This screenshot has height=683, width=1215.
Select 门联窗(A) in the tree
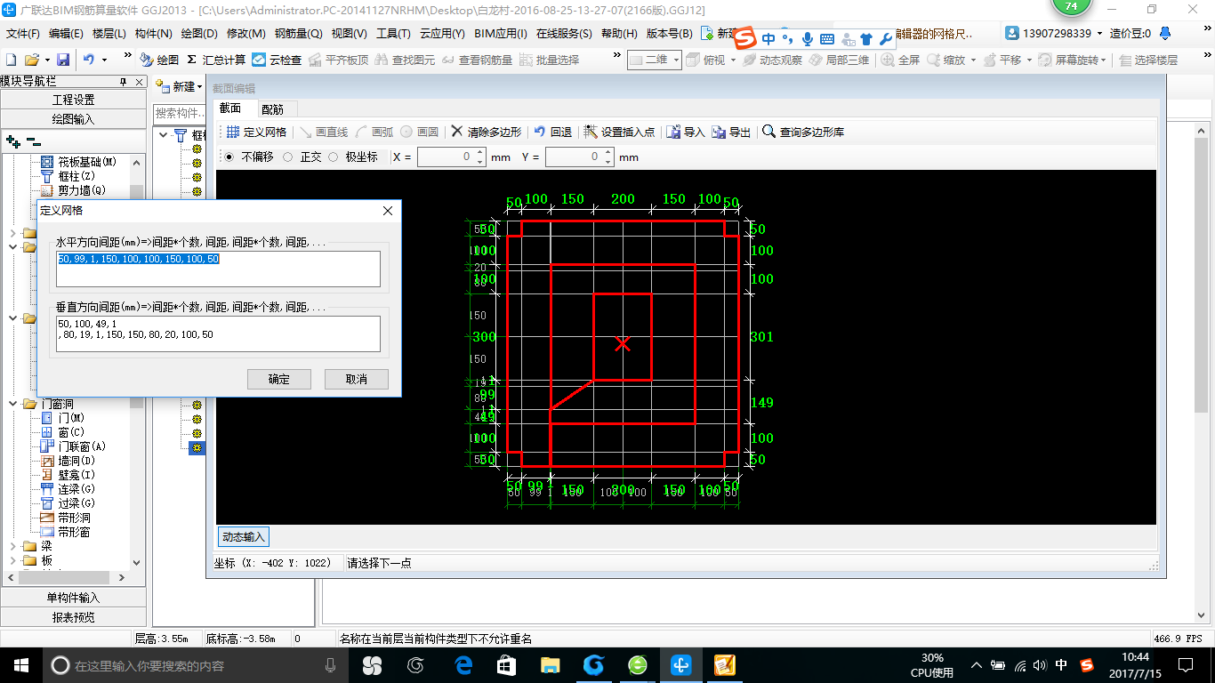tap(82, 446)
